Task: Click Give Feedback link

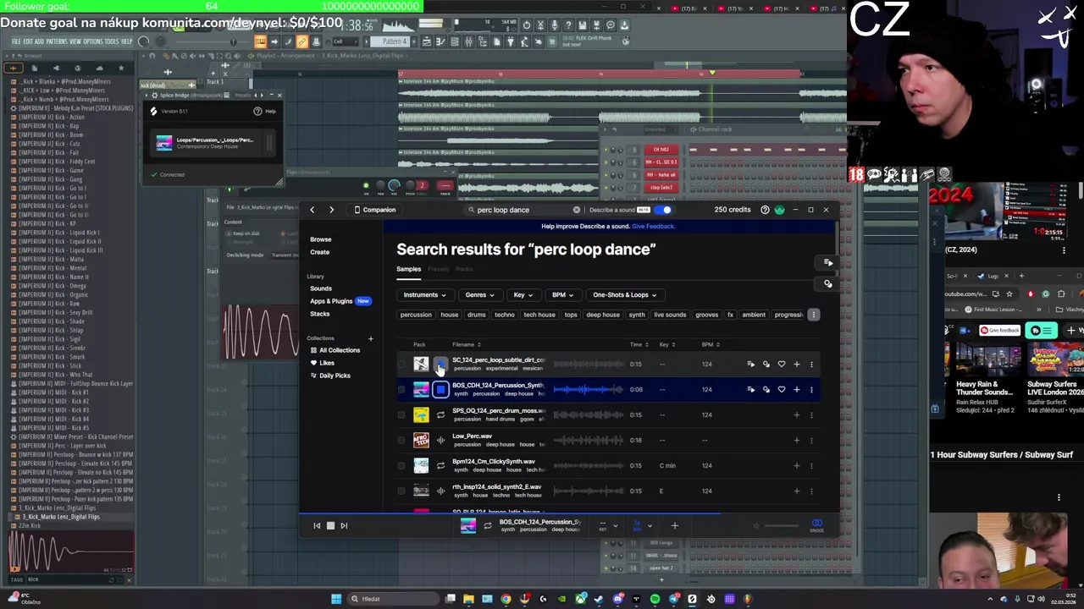Action: point(653,227)
